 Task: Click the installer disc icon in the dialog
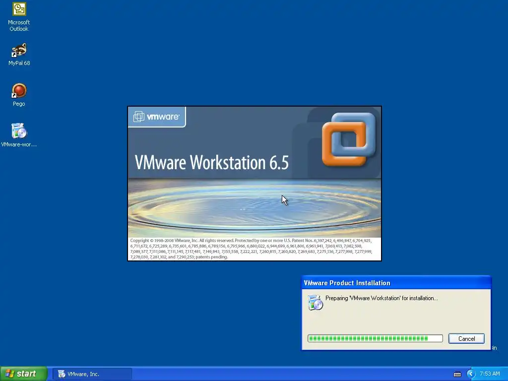click(315, 302)
